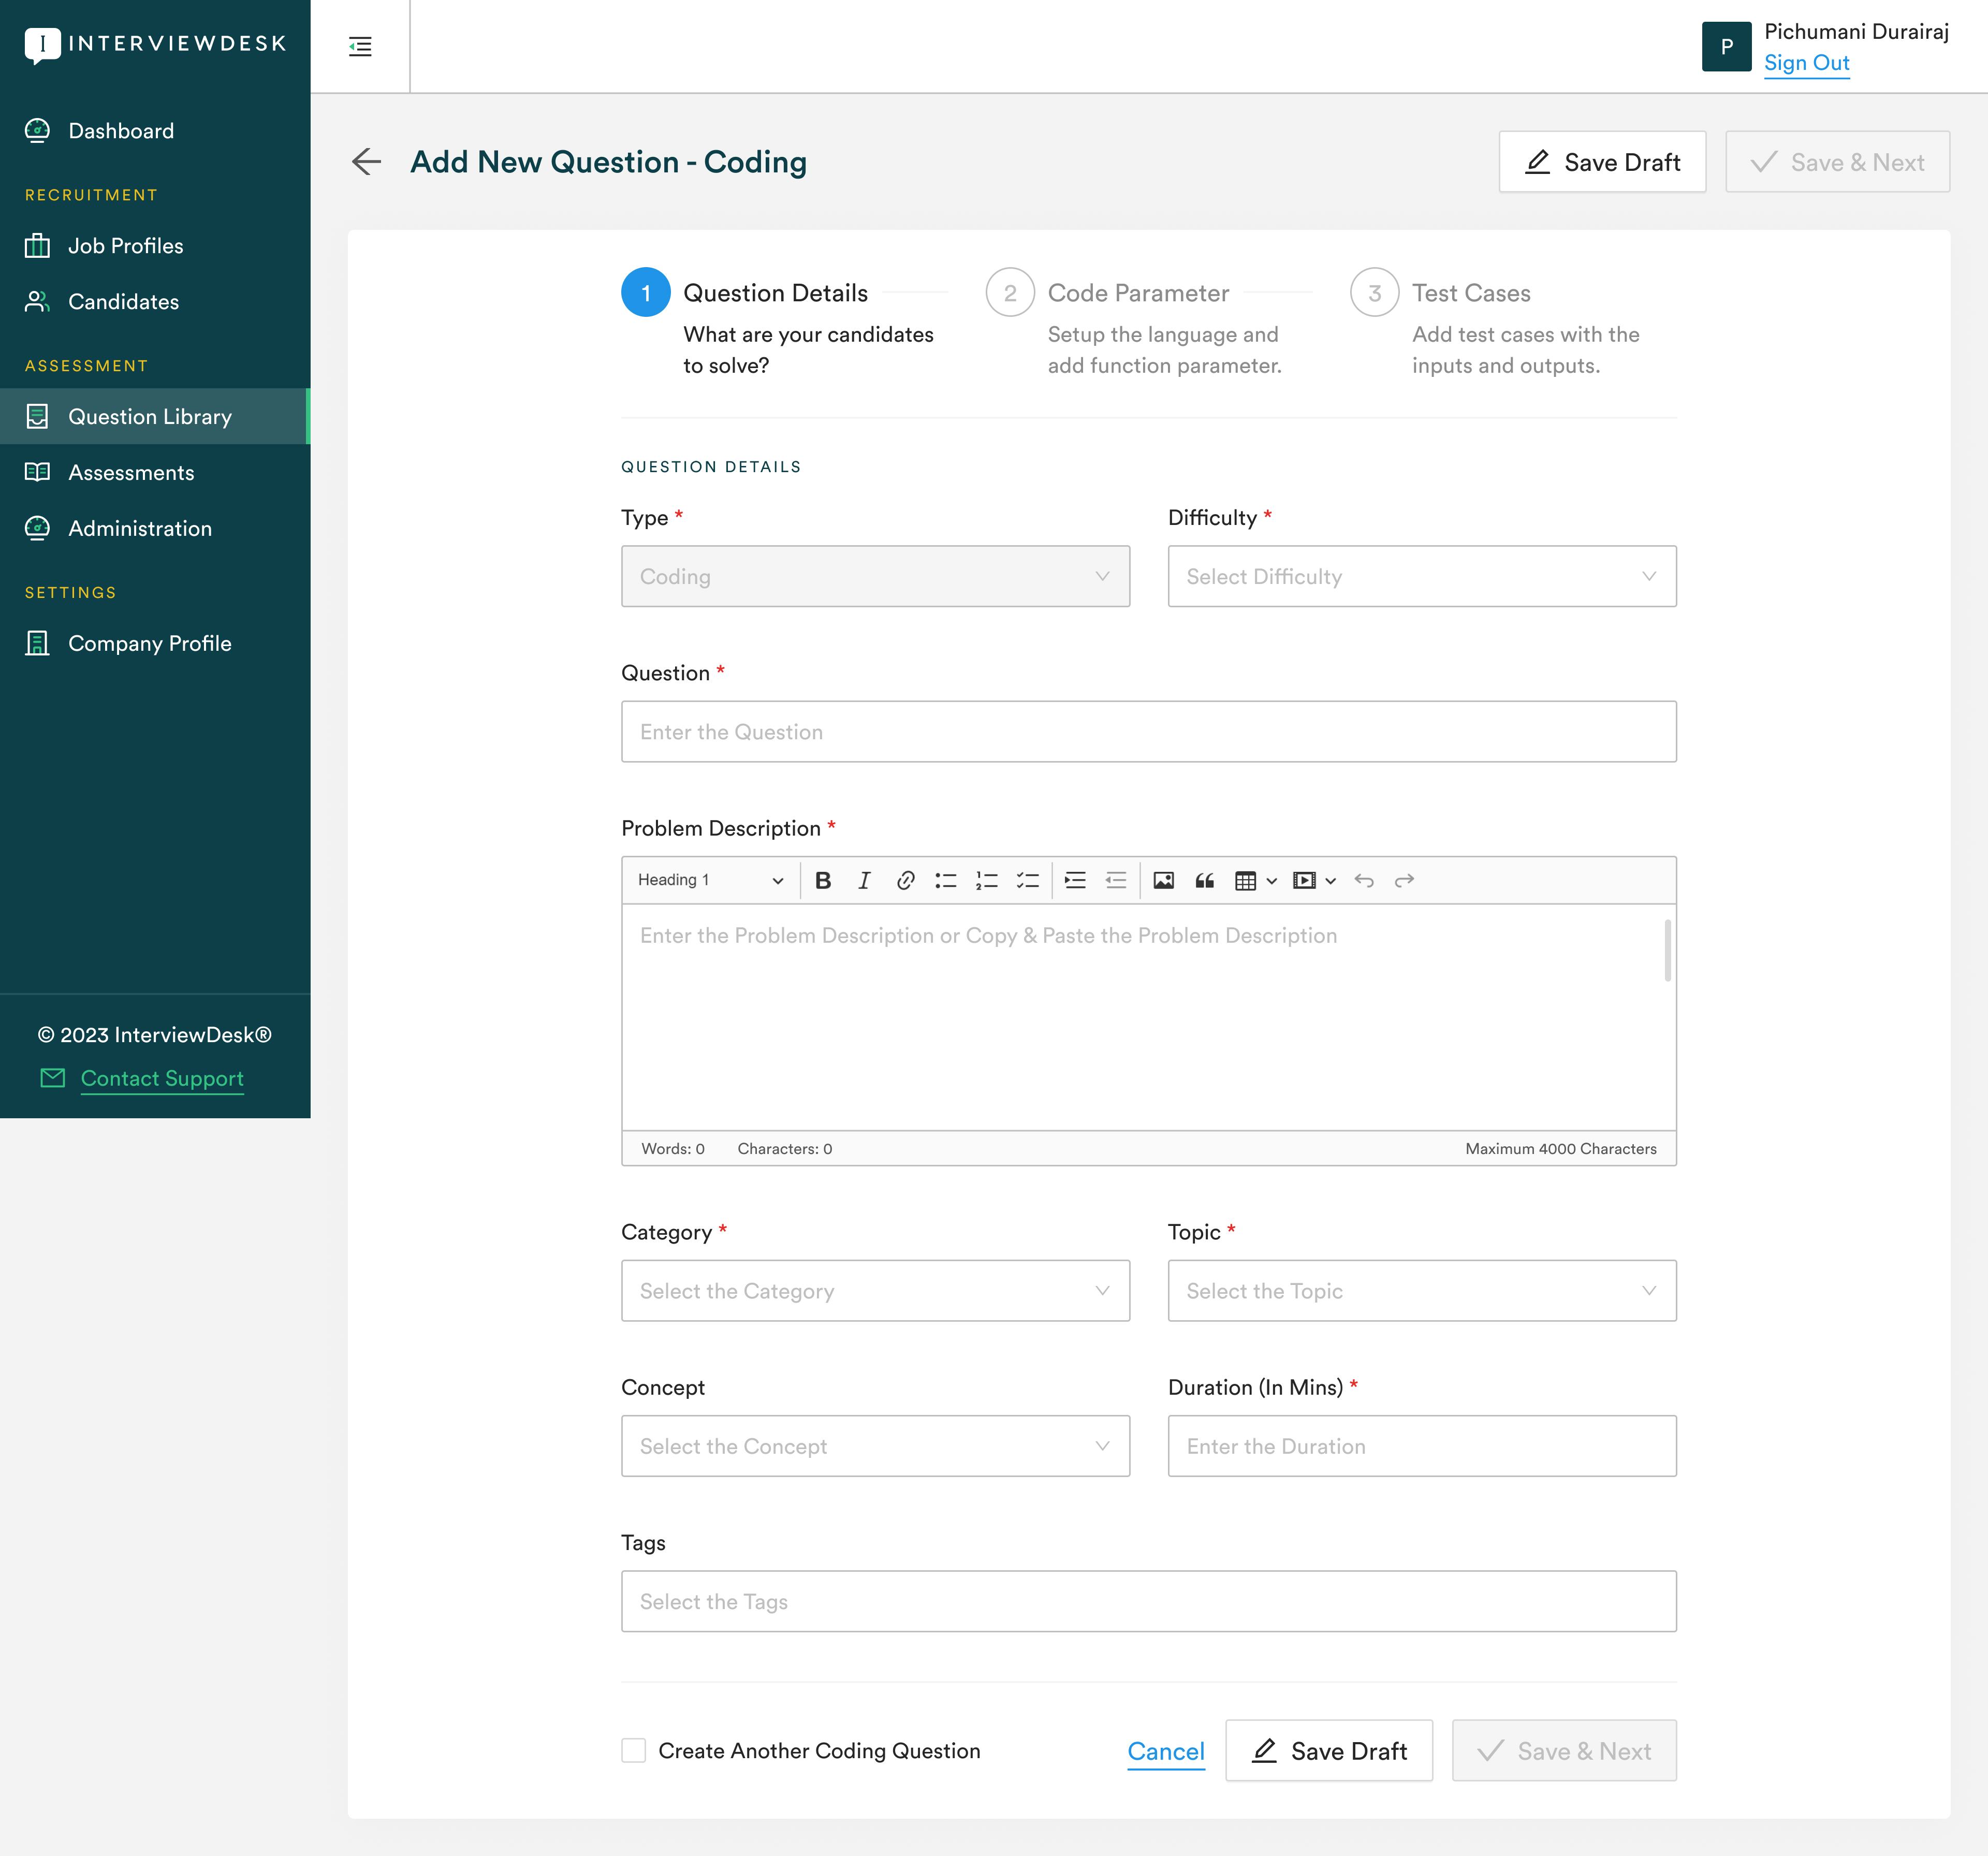1988x1856 pixels.
Task: Open the Select Difficulty dropdown
Action: (x=1421, y=576)
